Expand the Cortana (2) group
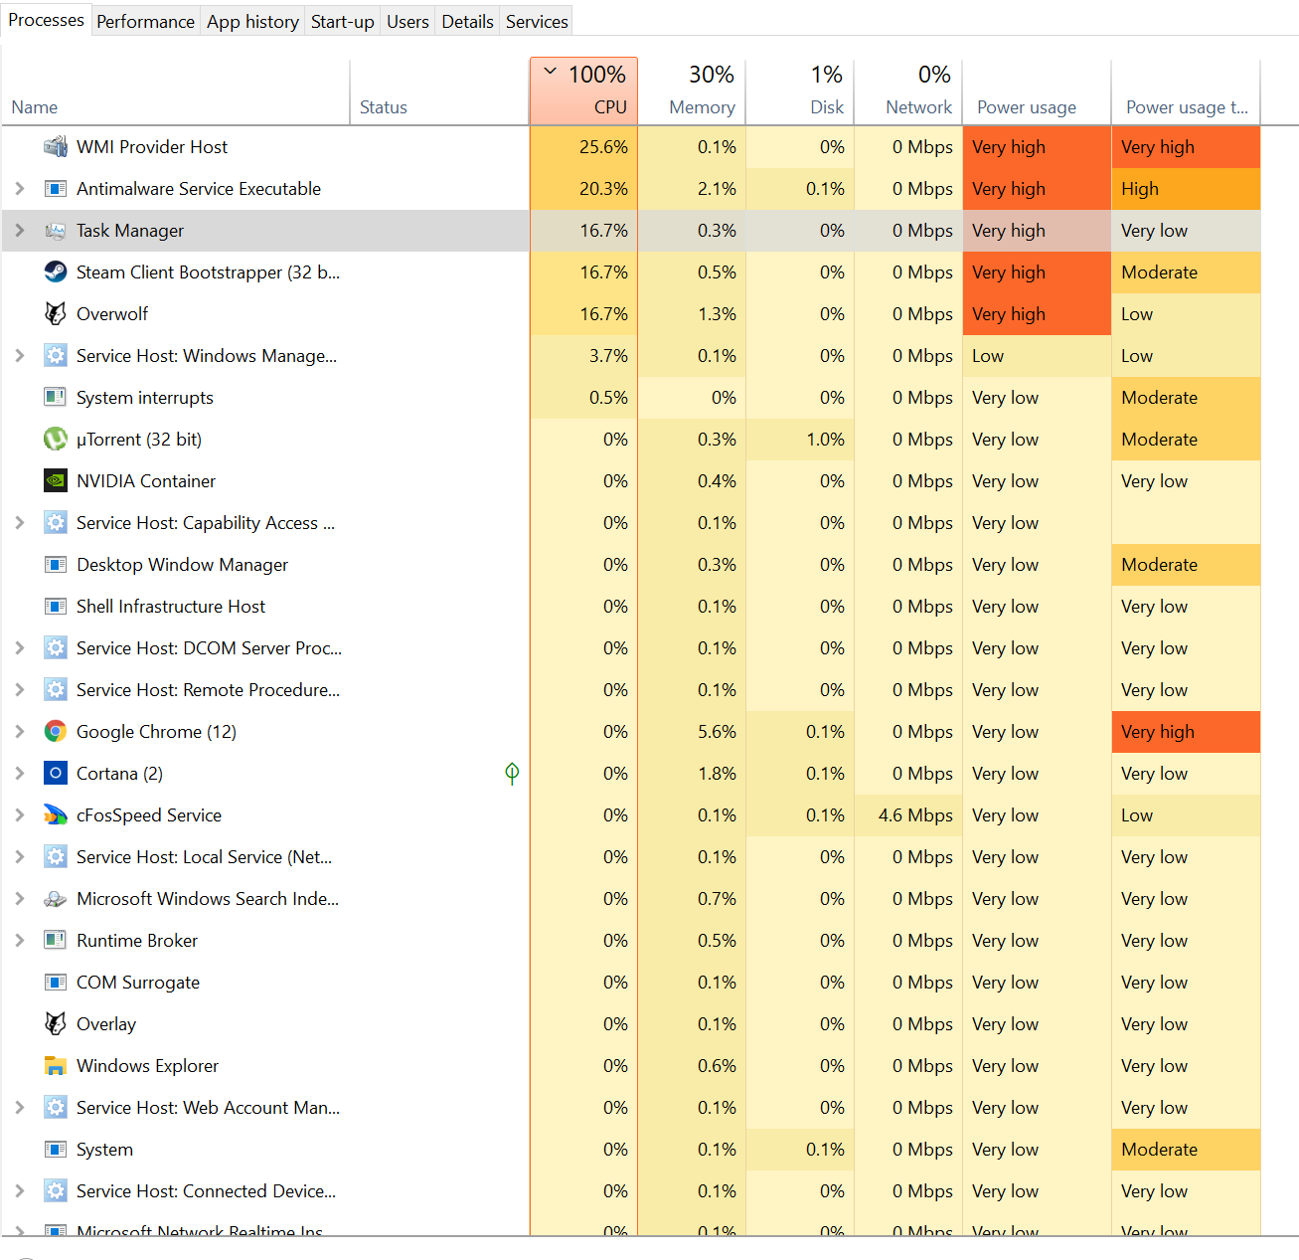The width and height of the screenshot is (1299, 1260). (x=19, y=774)
